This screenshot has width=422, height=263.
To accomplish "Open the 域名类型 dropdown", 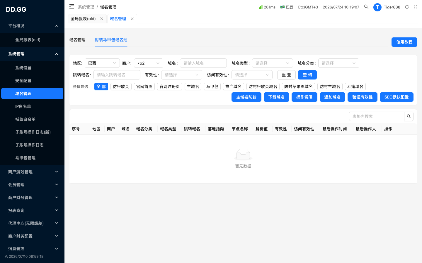I will (x=273, y=63).
